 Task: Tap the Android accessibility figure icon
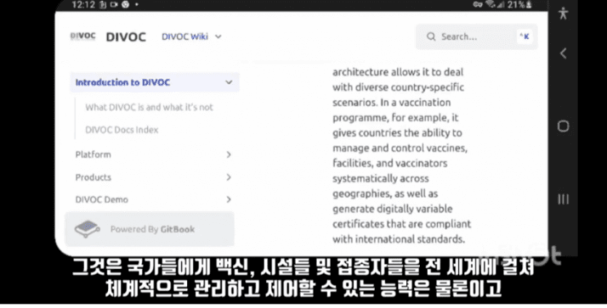(563, 13)
